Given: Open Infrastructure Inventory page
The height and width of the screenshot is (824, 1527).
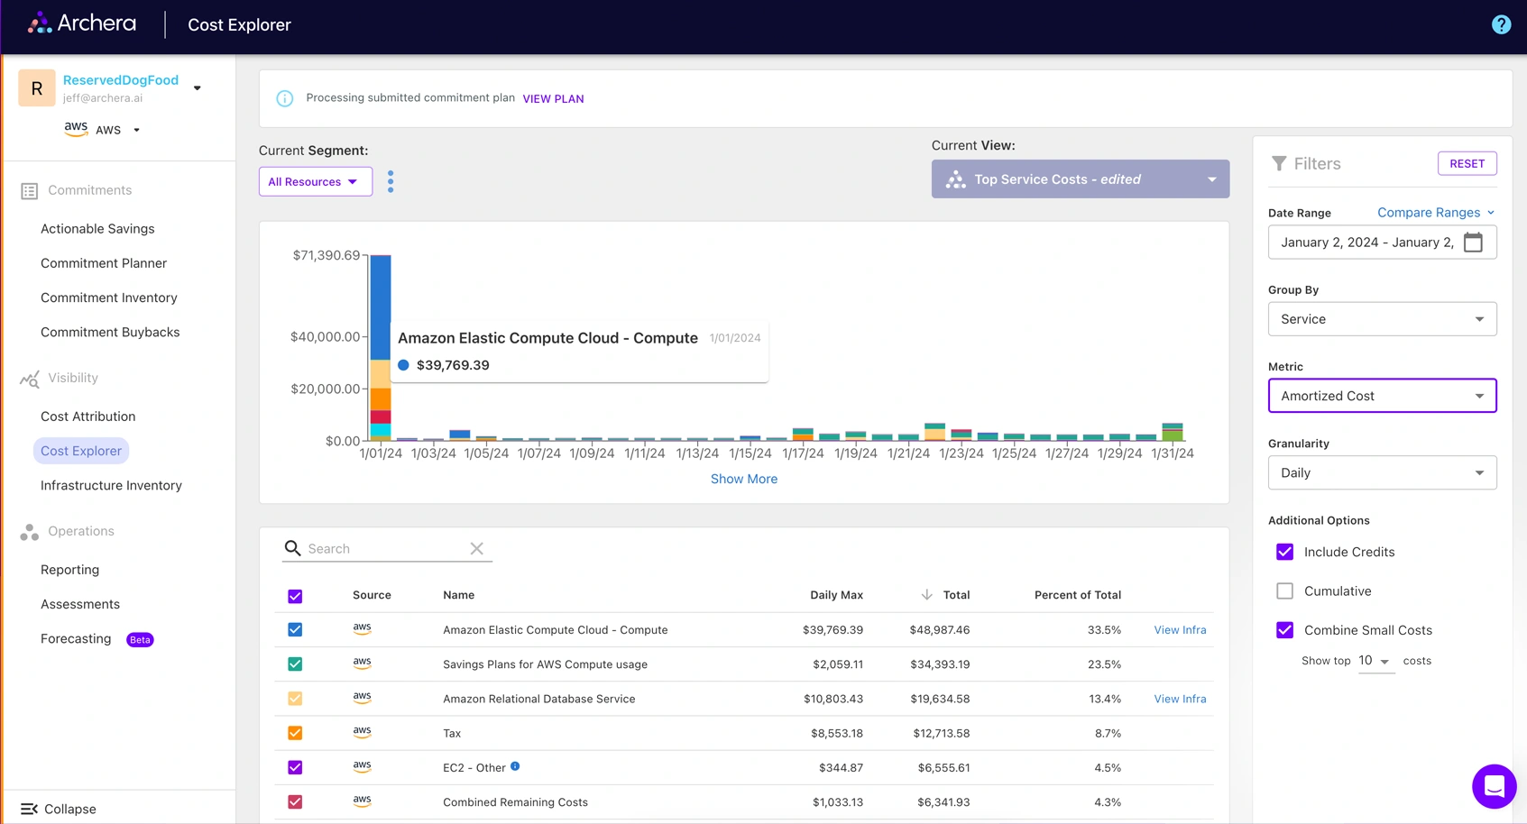Looking at the screenshot, I should coord(111,485).
